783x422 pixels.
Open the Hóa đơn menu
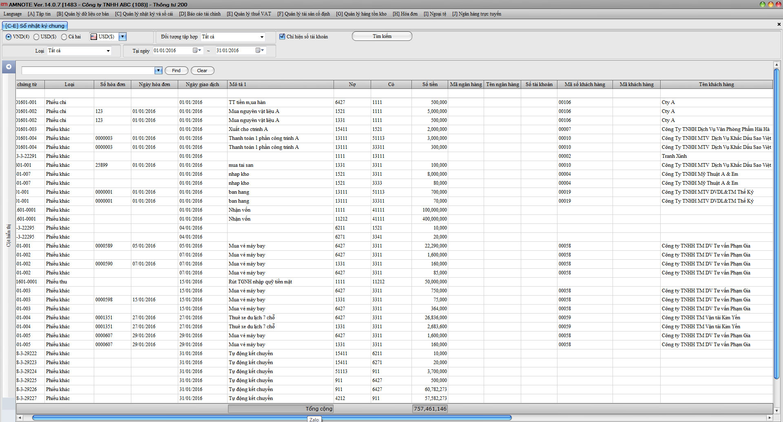(405, 14)
